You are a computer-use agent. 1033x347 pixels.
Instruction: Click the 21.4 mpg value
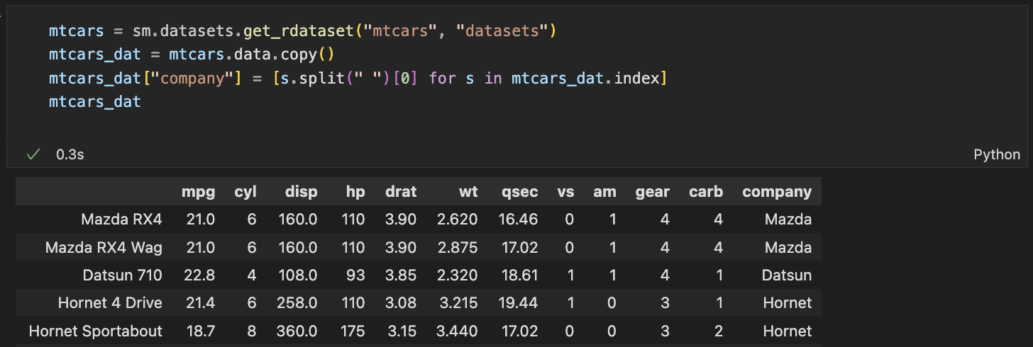point(199,303)
